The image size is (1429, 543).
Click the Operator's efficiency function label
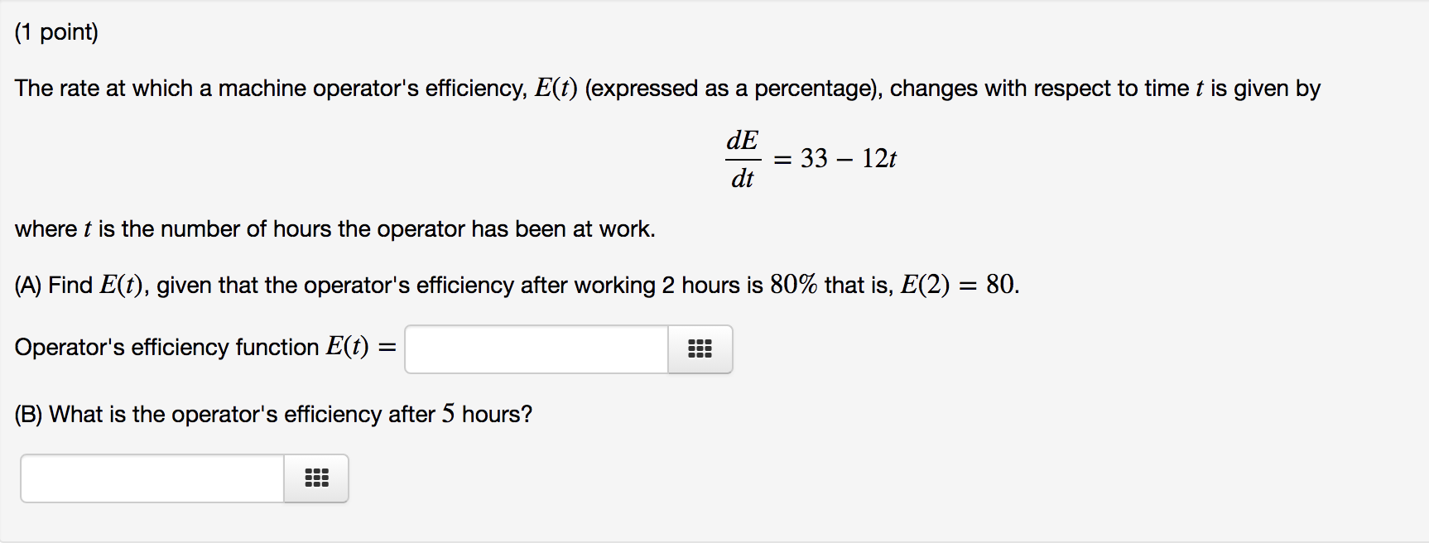[x=199, y=347]
